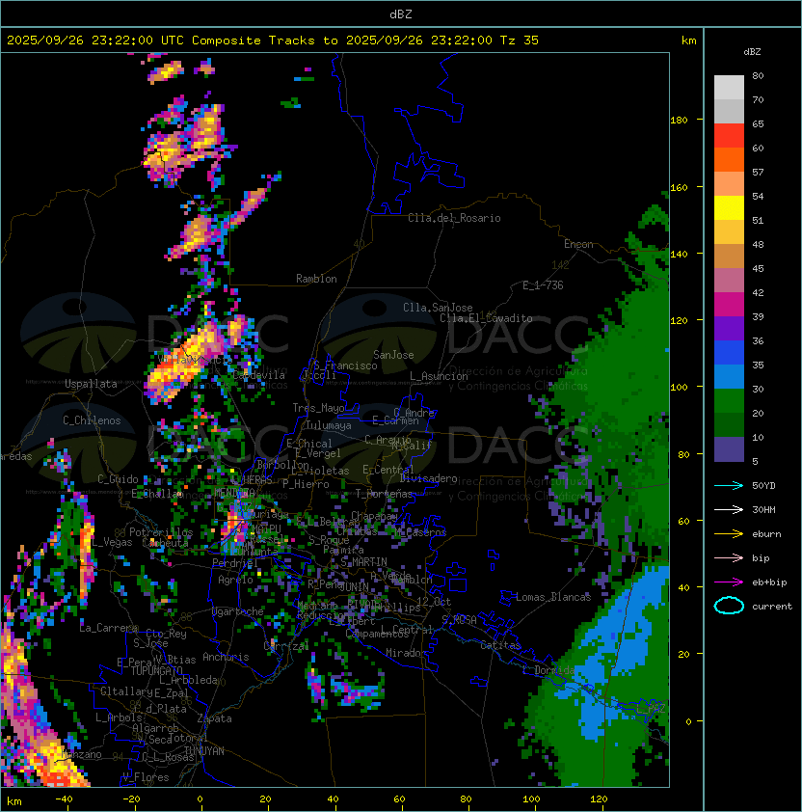
Task: Select the red legend color swatch
Action: pos(729,135)
